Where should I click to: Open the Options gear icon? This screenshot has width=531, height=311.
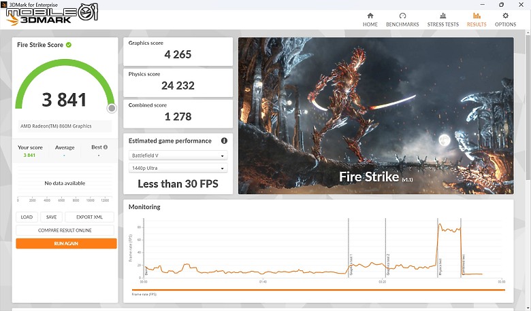coord(505,16)
